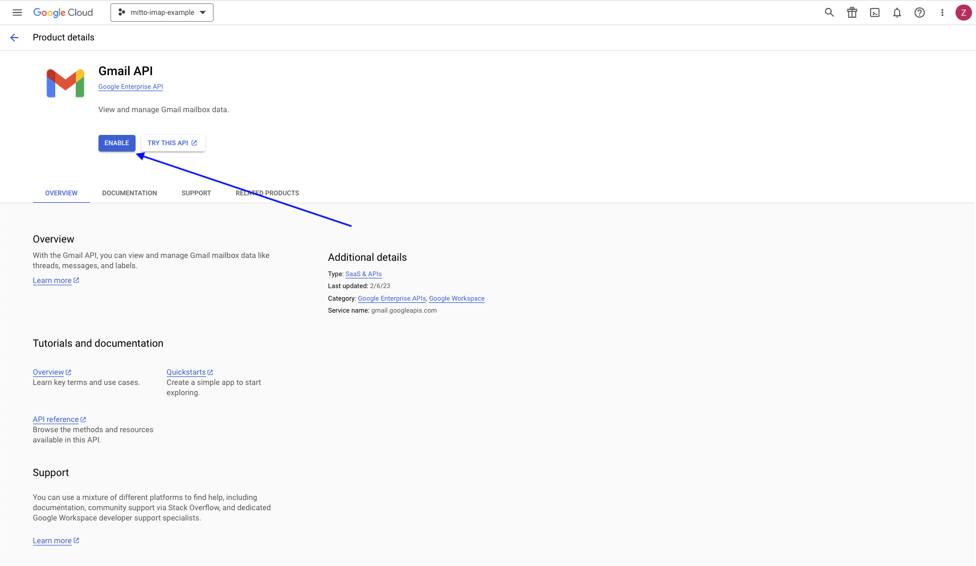
Task: Switch to the DOCUMENTATION tab
Action: pos(130,193)
